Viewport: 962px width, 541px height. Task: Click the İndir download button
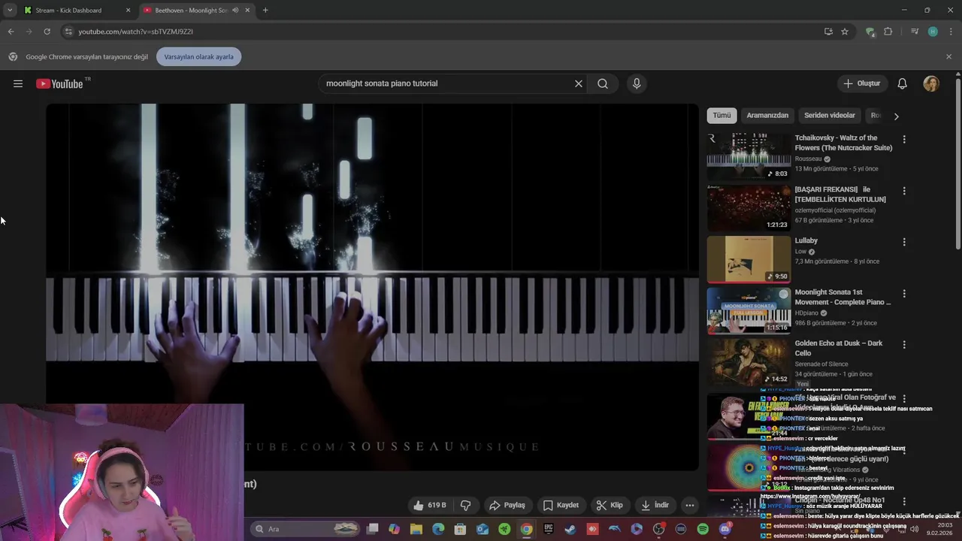(655, 505)
